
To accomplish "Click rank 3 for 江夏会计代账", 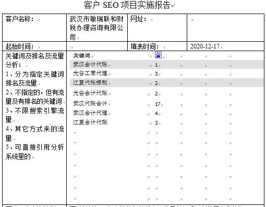I will pos(156,123).
